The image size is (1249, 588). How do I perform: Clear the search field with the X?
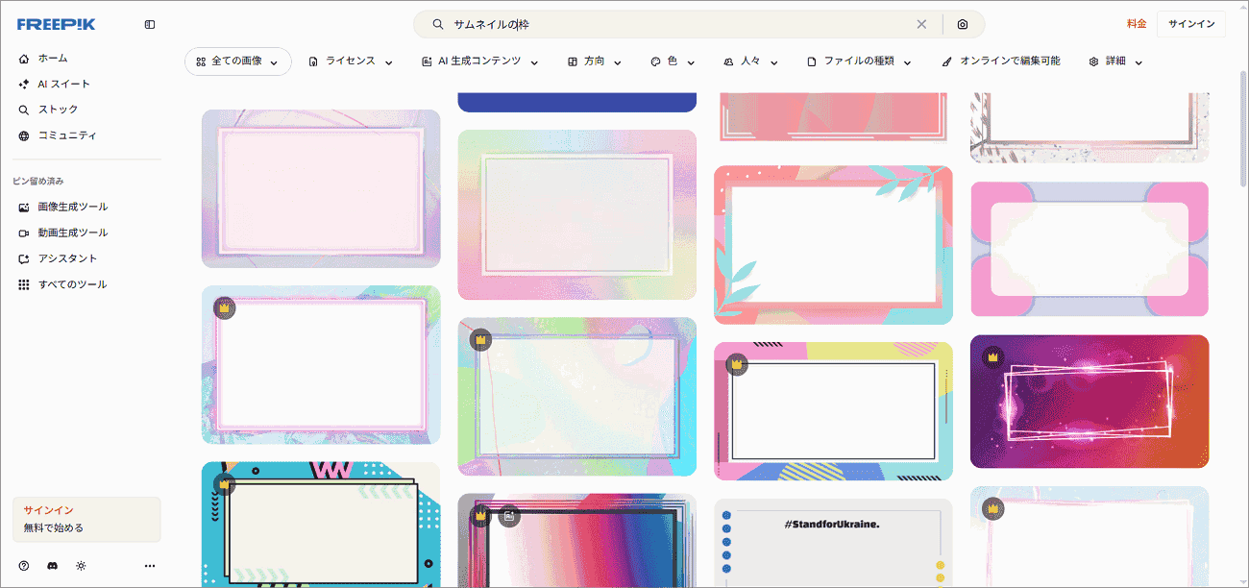tap(921, 24)
